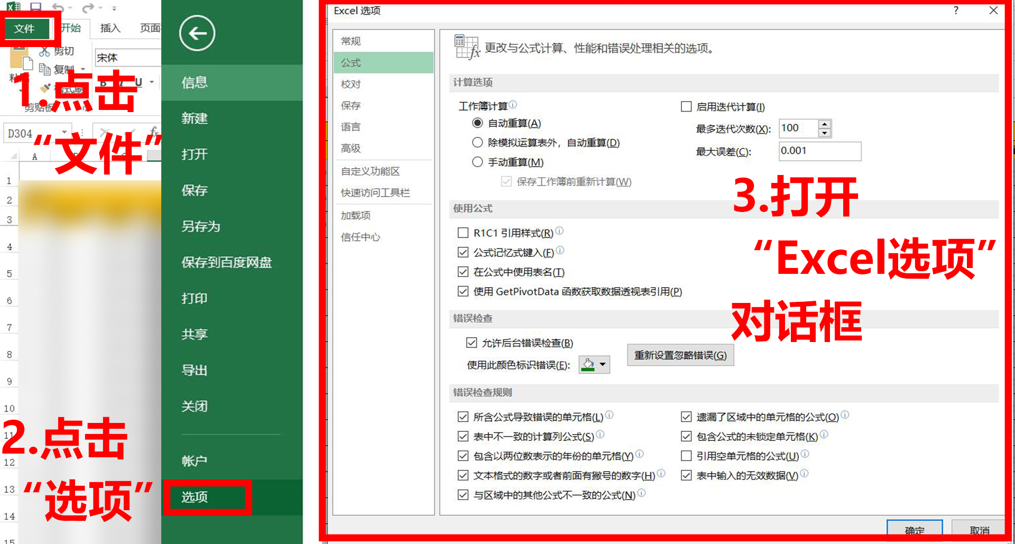Image resolution: width=1015 pixels, height=544 pixels.
Task: Close the Excel Options dialog
Action: click(993, 11)
